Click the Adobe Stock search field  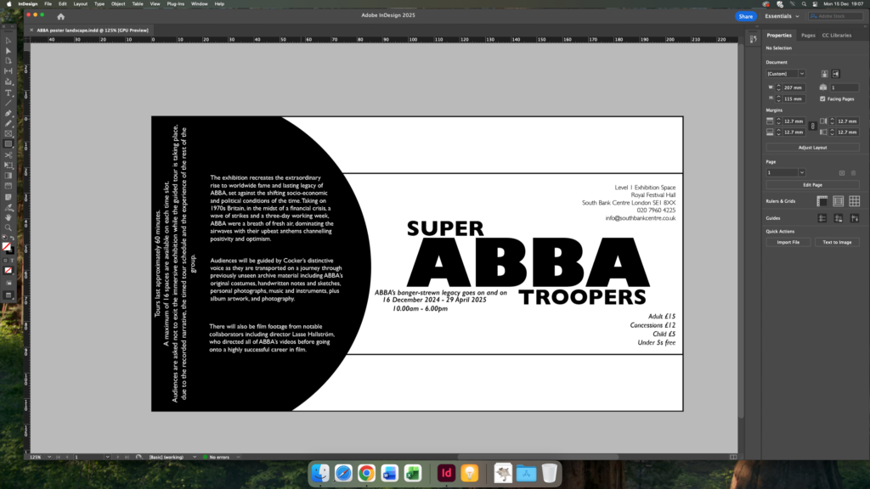coord(836,16)
